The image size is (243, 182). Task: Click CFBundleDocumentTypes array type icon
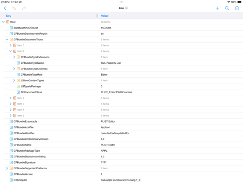click(11, 40)
